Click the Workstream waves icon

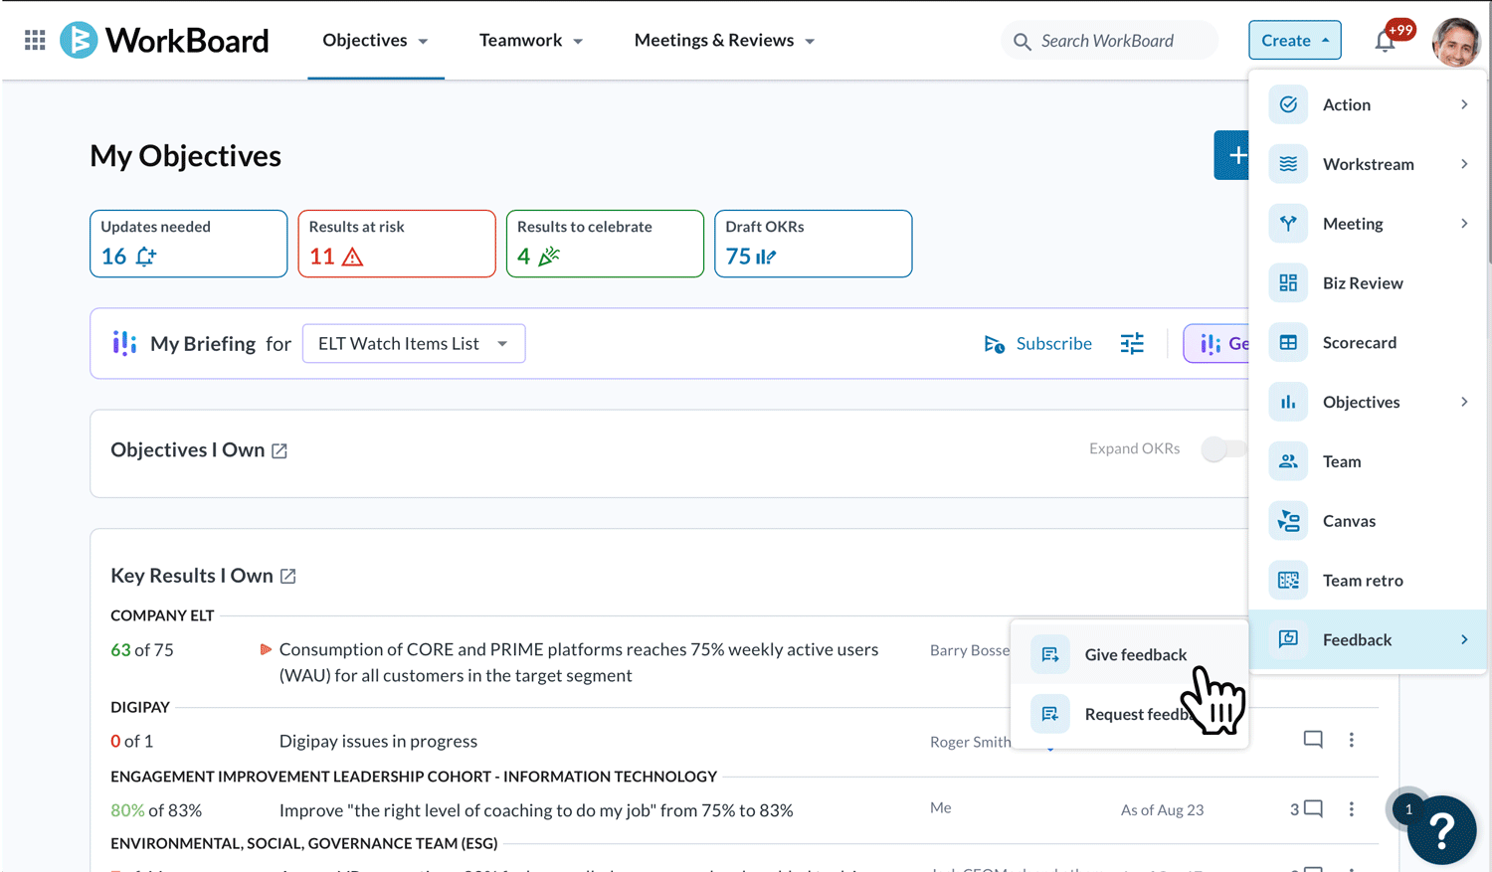coord(1288,164)
